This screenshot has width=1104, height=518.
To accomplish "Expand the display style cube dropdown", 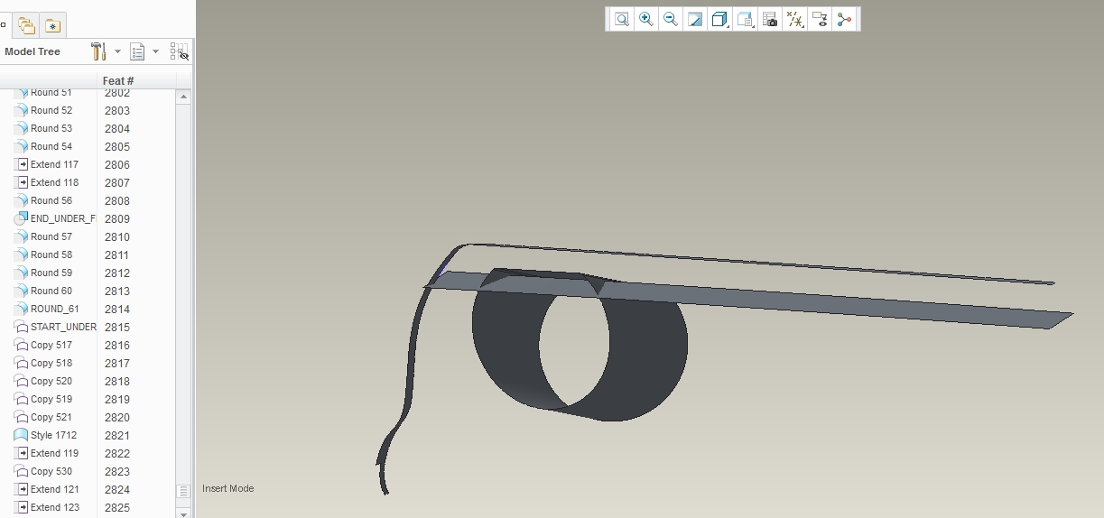I will pyautogui.click(x=720, y=19).
